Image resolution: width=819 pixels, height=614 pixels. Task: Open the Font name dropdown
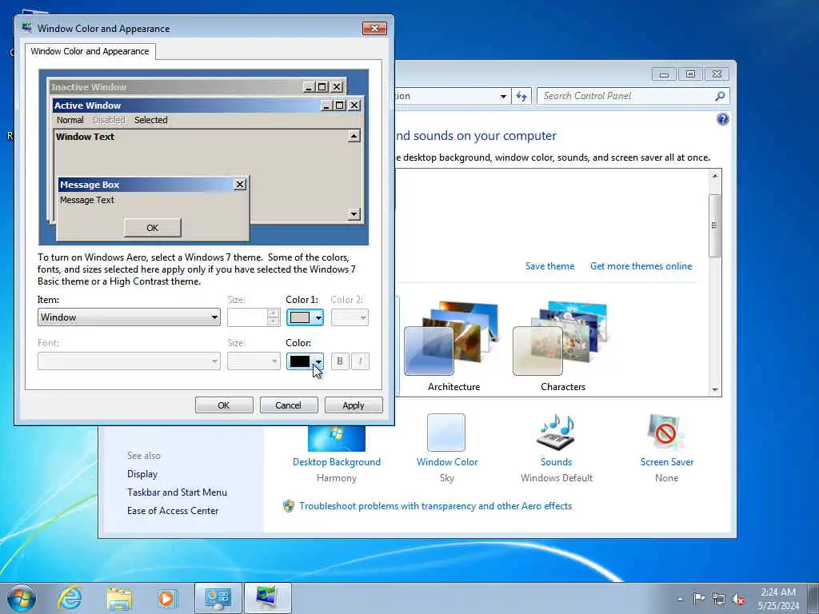pos(129,361)
